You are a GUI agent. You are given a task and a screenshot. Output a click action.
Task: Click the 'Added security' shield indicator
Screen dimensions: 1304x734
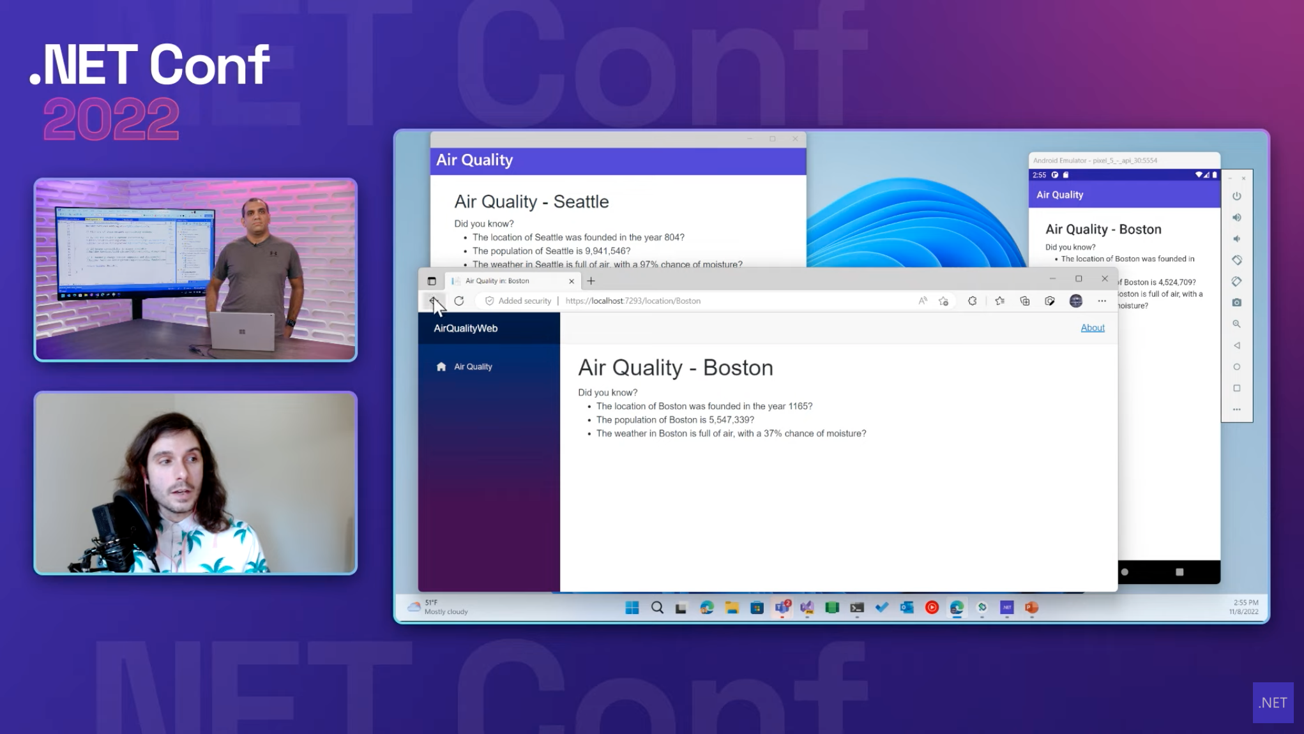518,301
